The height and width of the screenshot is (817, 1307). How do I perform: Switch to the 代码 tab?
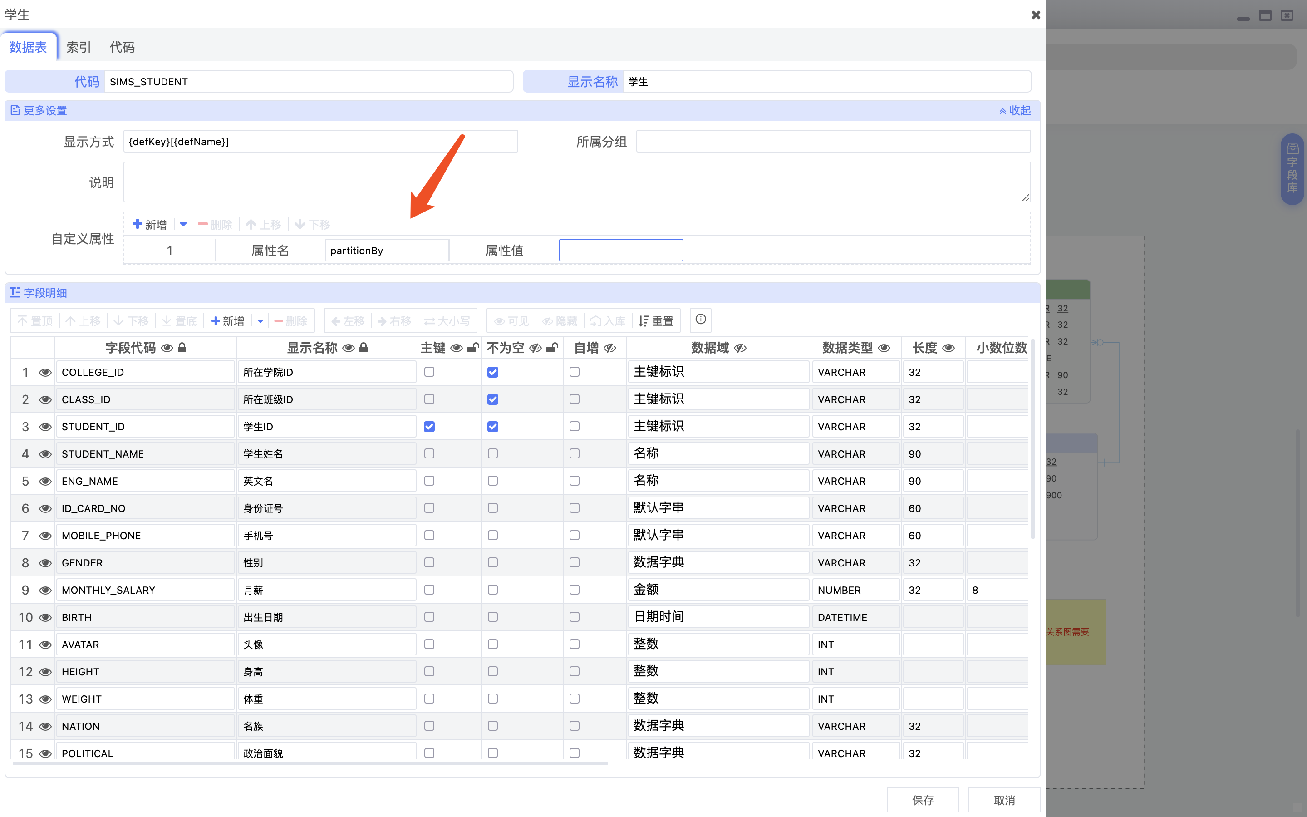point(122,47)
